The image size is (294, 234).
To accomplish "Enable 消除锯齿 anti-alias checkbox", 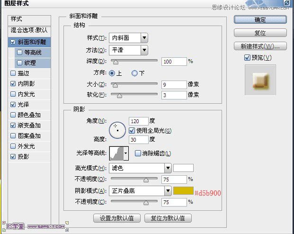I will pyautogui.click(x=138, y=153).
